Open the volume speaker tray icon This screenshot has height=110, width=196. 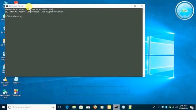coord(177,107)
